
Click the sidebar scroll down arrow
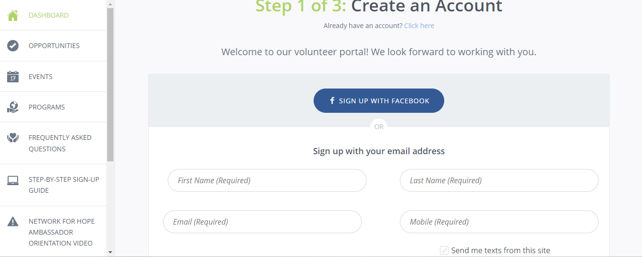[x=111, y=252]
